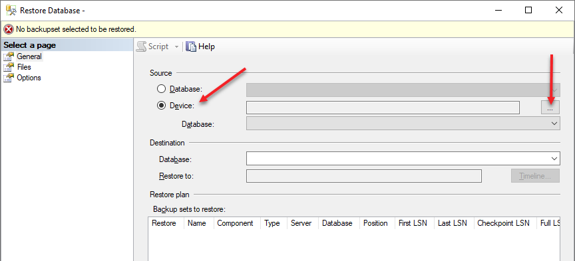This screenshot has height=261, width=575.
Task: Click the Checkpoint LSN column header
Action: [x=505, y=223]
